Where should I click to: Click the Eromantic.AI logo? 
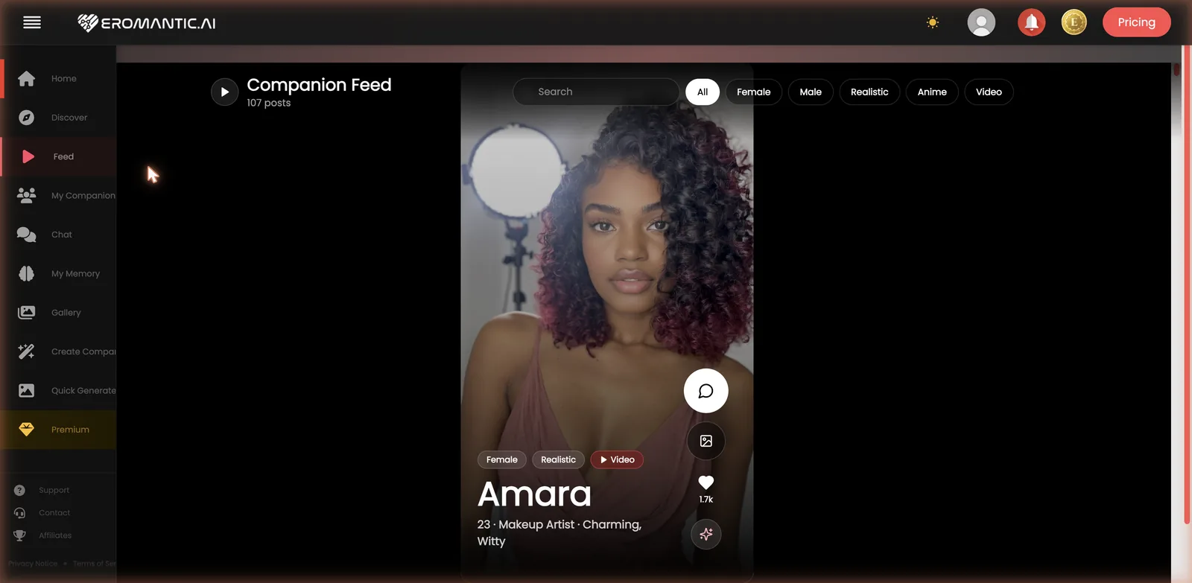[147, 23]
